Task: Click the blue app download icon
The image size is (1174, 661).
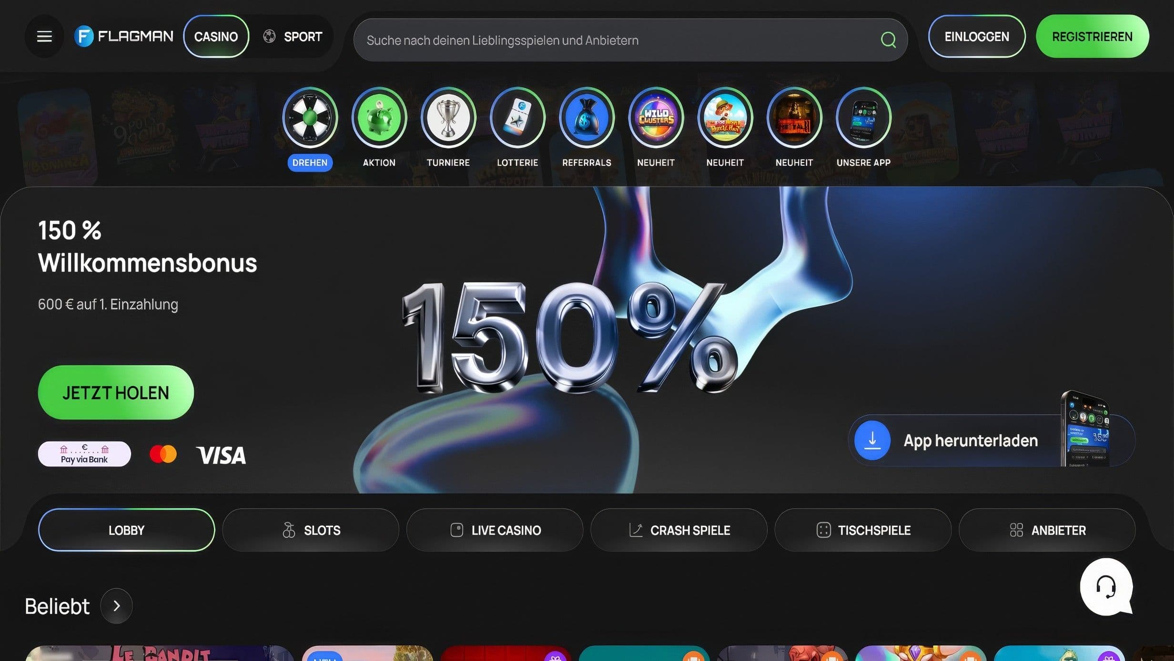Action: click(872, 440)
